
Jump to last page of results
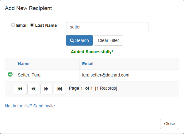(60, 89)
